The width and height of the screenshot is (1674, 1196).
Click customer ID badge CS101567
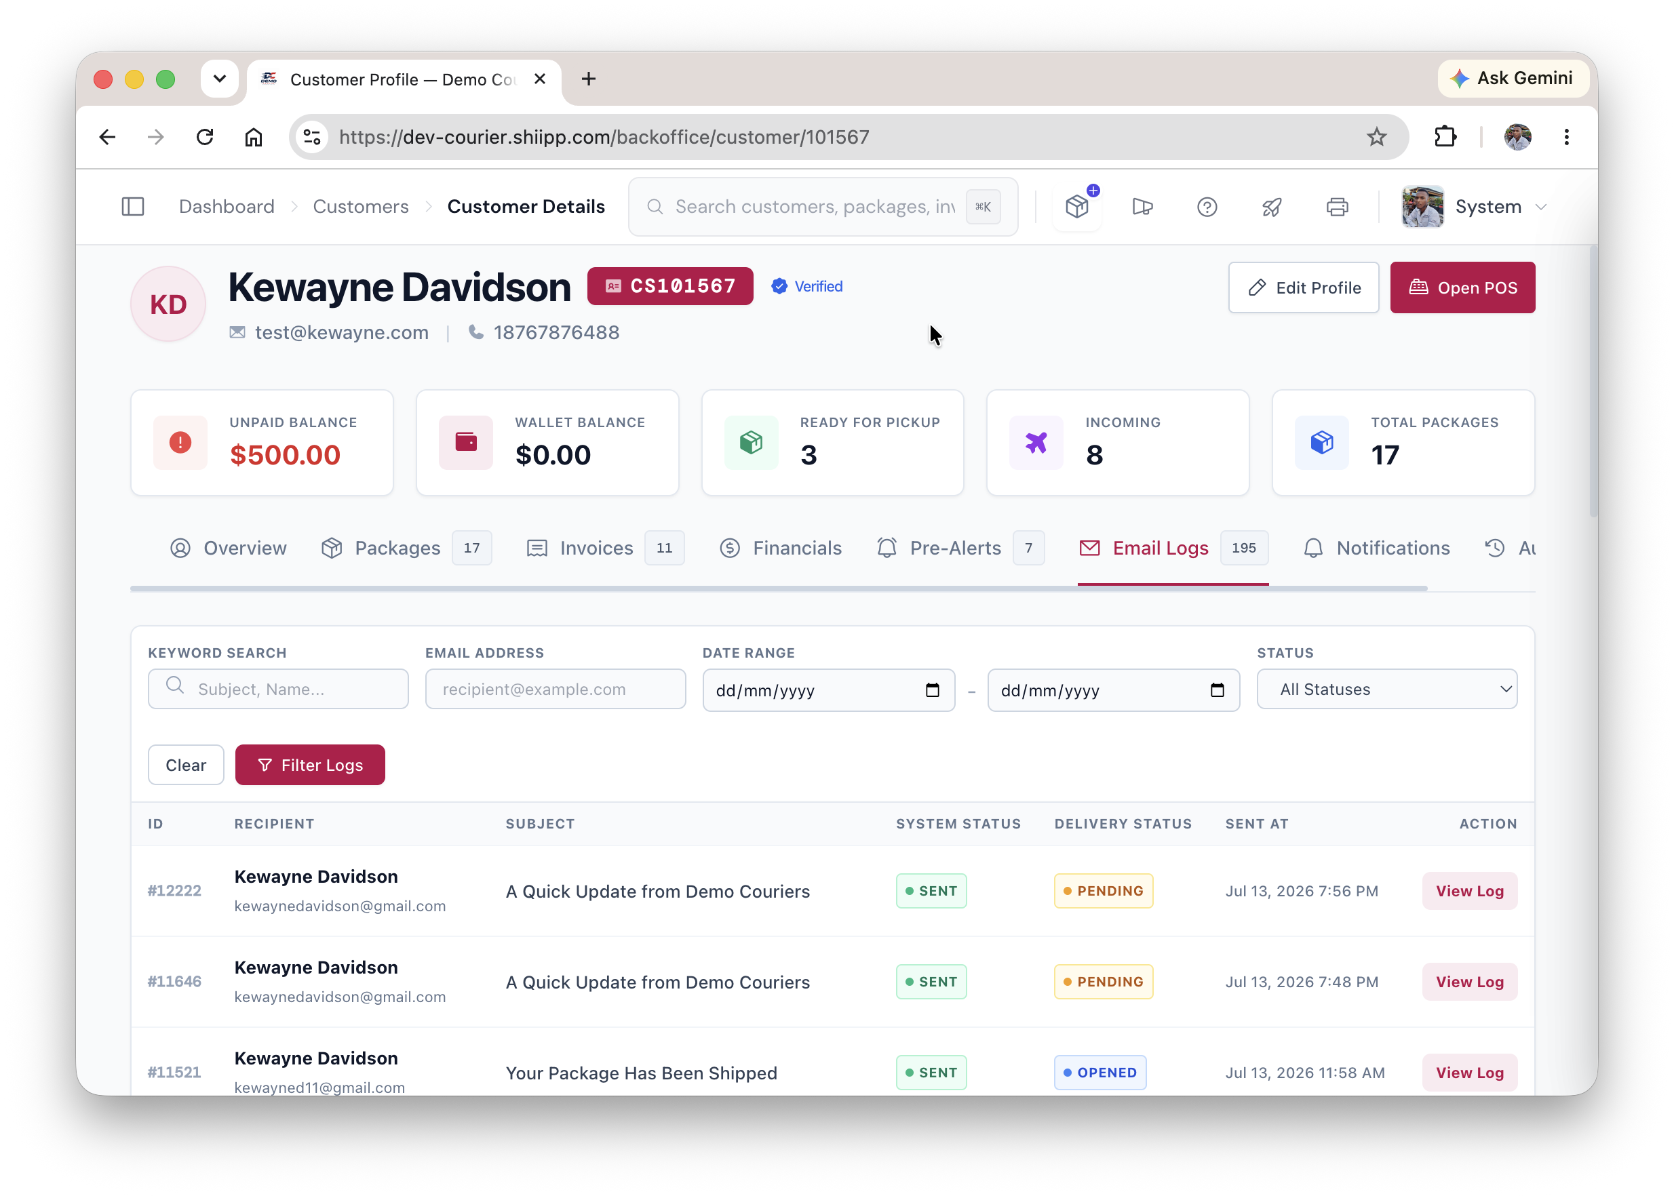click(669, 287)
